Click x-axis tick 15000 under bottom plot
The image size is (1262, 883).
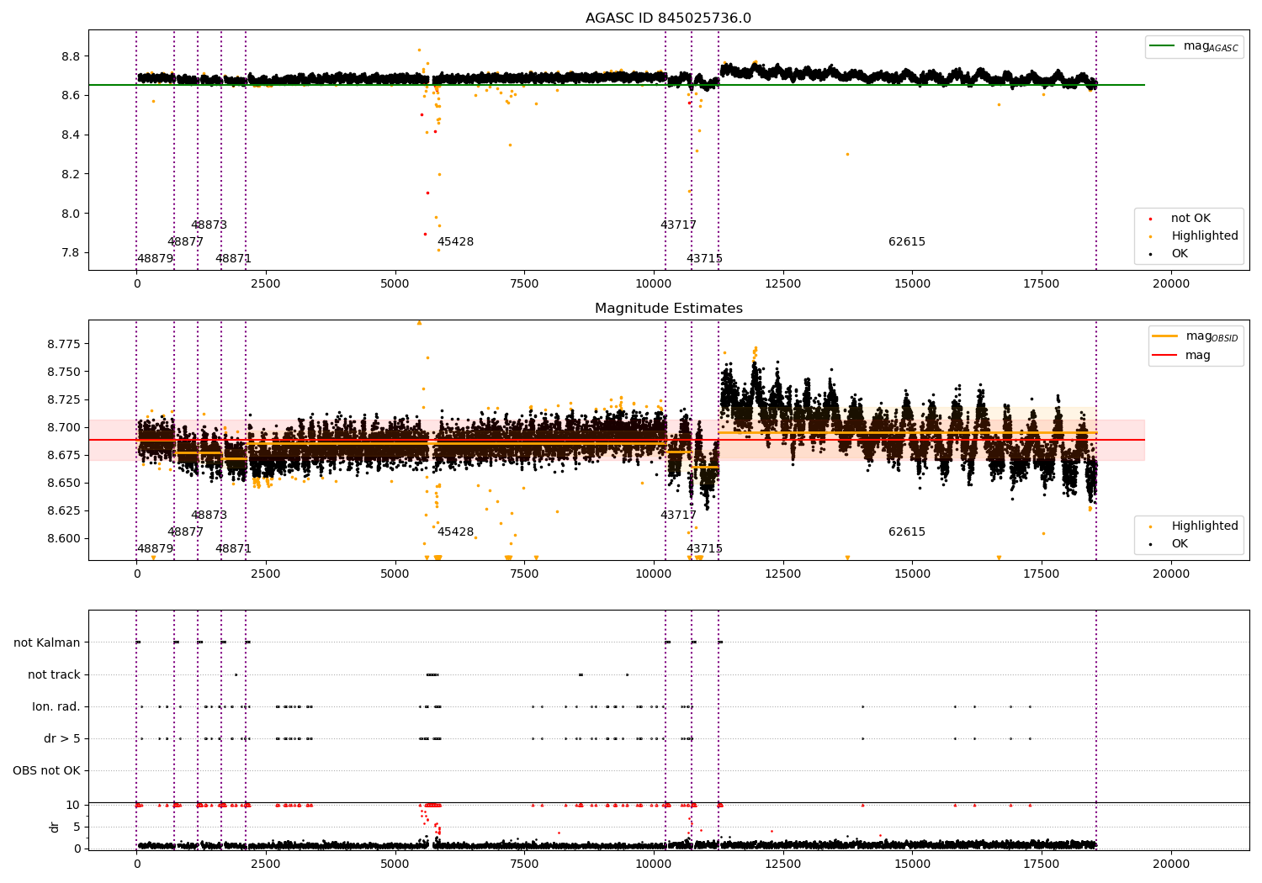(913, 864)
